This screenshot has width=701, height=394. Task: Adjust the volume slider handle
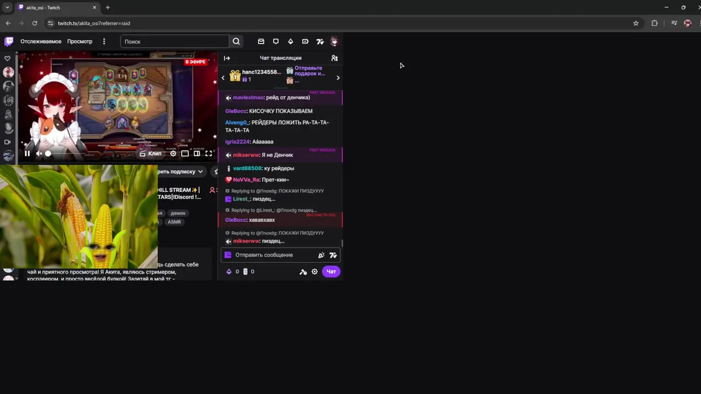coord(48,154)
